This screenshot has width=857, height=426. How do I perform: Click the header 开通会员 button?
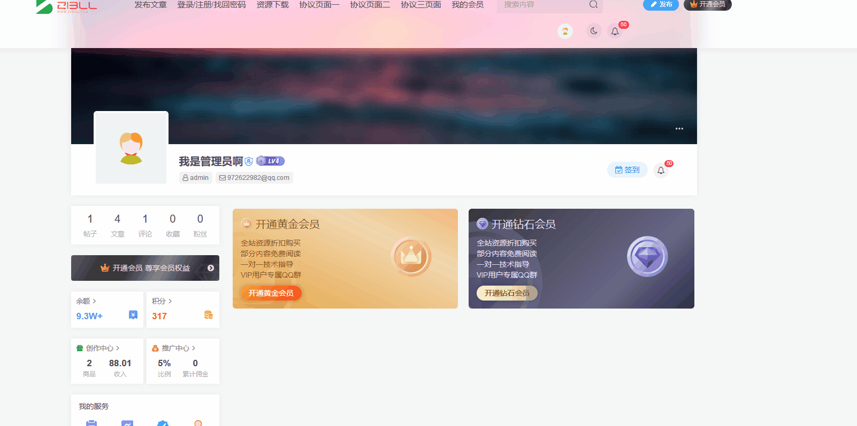pyautogui.click(x=708, y=4)
